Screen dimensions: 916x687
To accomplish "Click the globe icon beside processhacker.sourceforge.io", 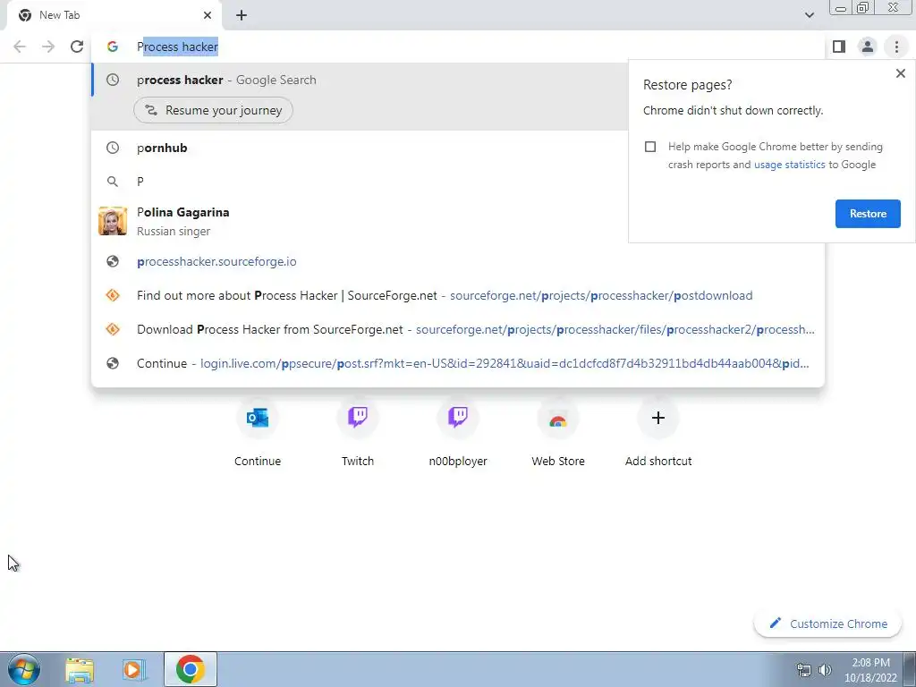I will click(113, 262).
